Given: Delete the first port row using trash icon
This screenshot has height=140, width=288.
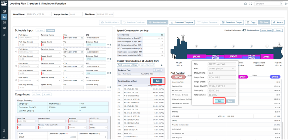Looking at the screenshot, I should coord(110,44).
